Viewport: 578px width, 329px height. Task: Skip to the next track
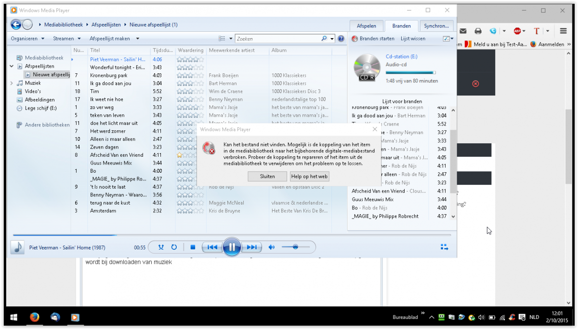[251, 247]
